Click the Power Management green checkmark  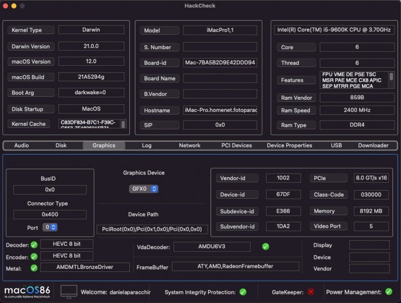point(389,292)
